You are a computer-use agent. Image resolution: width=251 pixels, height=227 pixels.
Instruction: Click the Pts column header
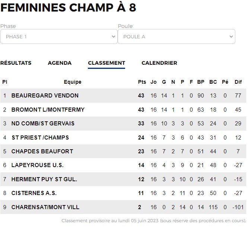tap(142, 82)
